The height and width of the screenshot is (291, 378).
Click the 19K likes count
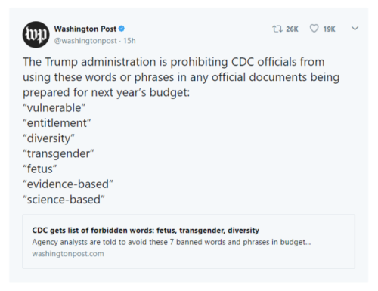329,29
